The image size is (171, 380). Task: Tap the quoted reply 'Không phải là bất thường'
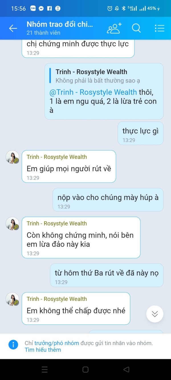[98, 76]
